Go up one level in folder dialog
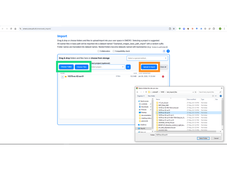This screenshot has width=227, height=170. tap(146, 92)
